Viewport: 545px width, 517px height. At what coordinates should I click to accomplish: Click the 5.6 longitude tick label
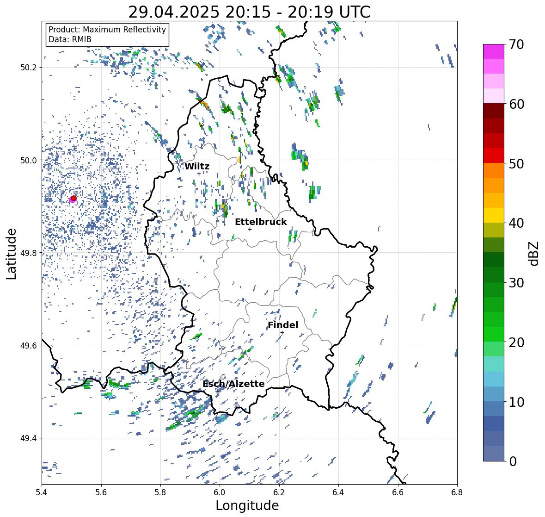pos(101,492)
